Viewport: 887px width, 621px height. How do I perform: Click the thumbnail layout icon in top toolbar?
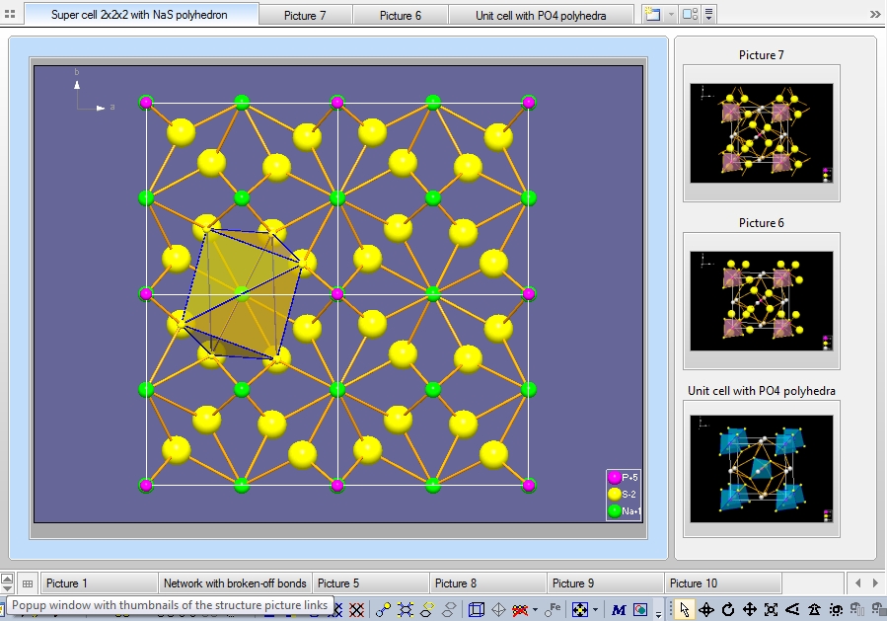(690, 15)
